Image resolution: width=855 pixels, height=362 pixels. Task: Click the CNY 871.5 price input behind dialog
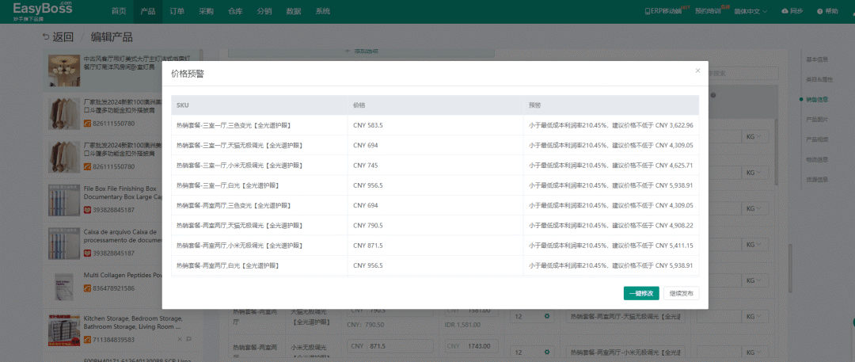pyautogui.click(x=390, y=346)
